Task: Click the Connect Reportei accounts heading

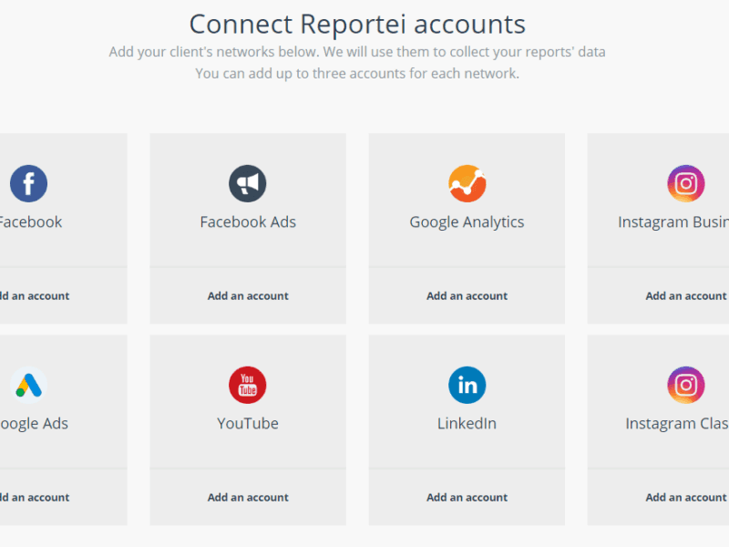Action: pos(357,25)
